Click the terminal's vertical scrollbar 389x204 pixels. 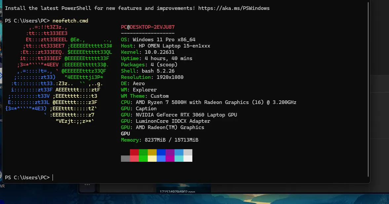(x=369, y=89)
